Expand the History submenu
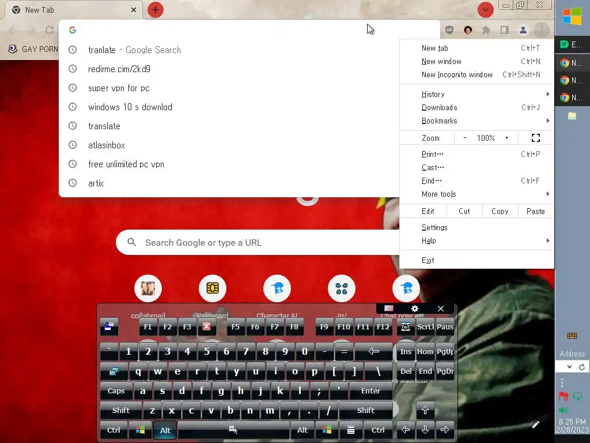The width and height of the screenshot is (590, 443). click(476, 94)
